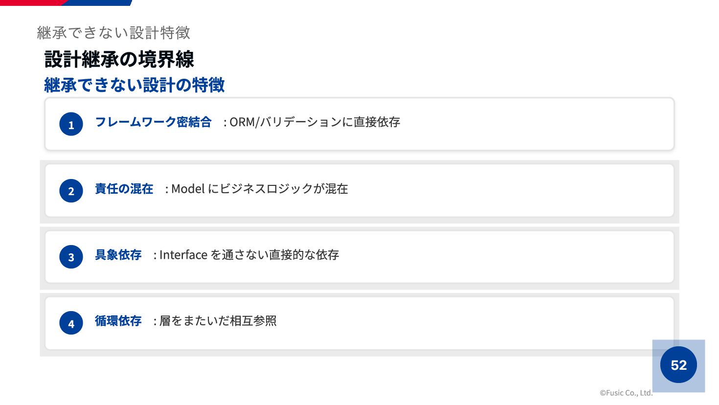The width and height of the screenshot is (719, 405).
Task: Click the number 1 circle badge
Action: [71, 124]
